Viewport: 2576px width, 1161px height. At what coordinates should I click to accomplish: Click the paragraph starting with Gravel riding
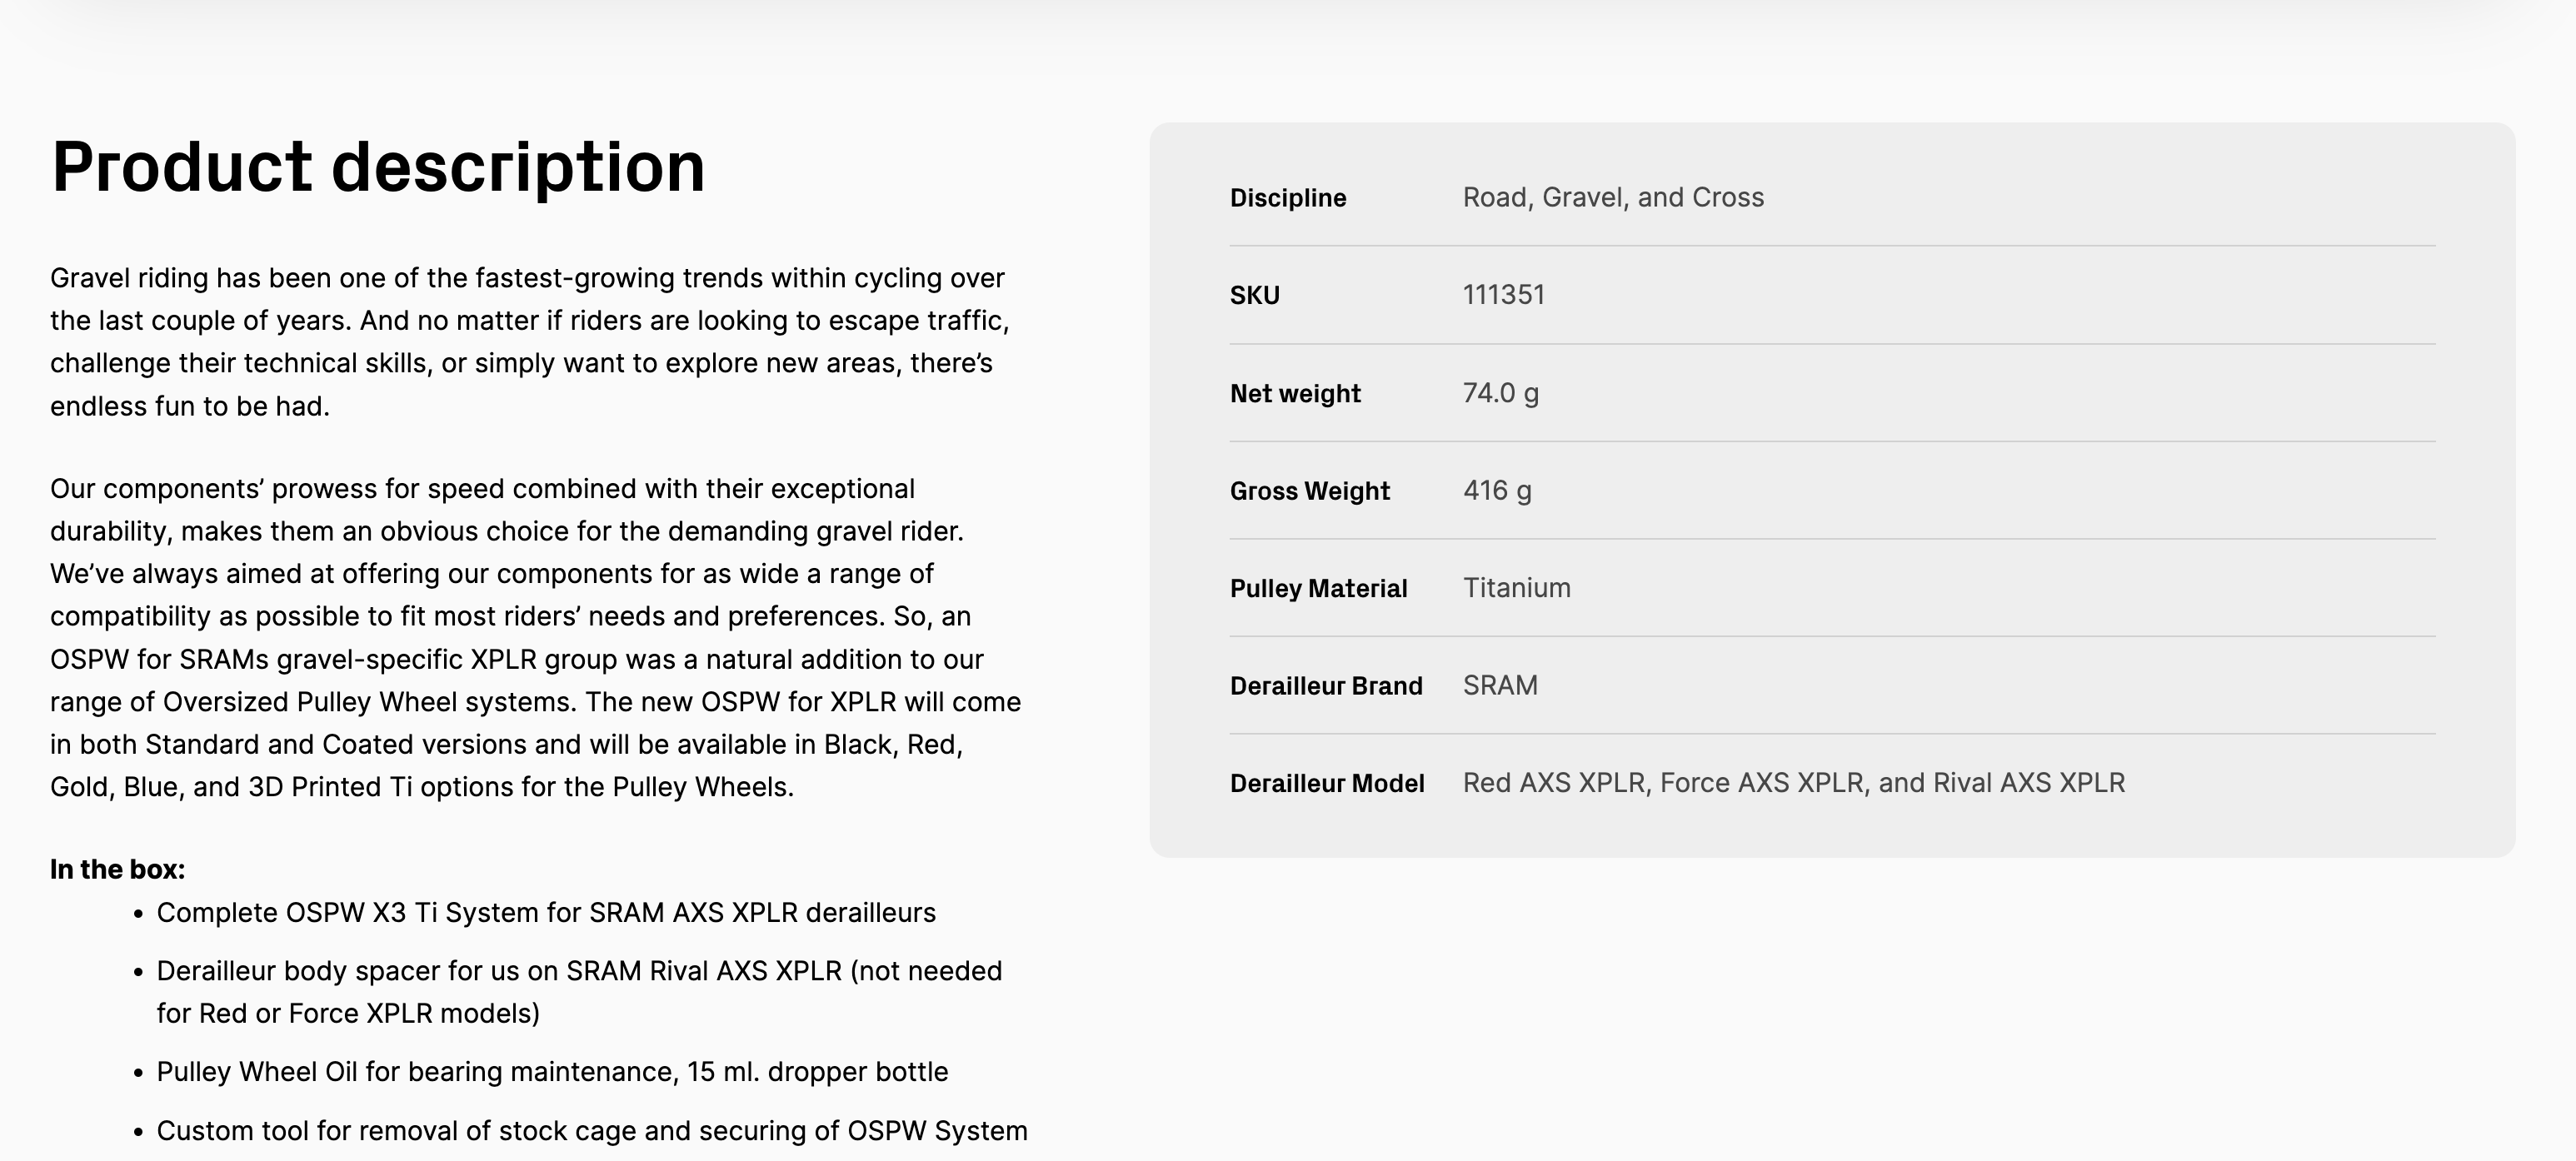coord(530,342)
